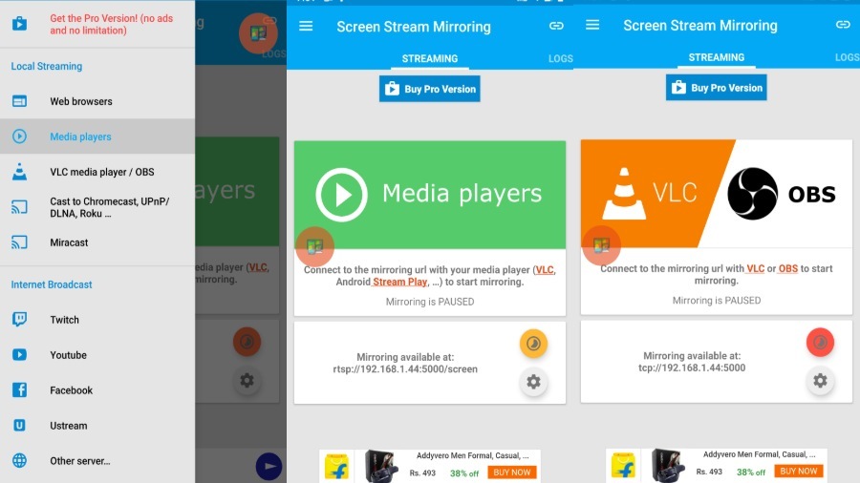Select Youtube under Internet Broadcast

click(x=68, y=355)
